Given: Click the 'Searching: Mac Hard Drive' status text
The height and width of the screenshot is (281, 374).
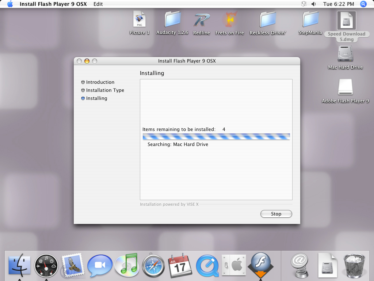Looking at the screenshot, I should click(178, 144).
